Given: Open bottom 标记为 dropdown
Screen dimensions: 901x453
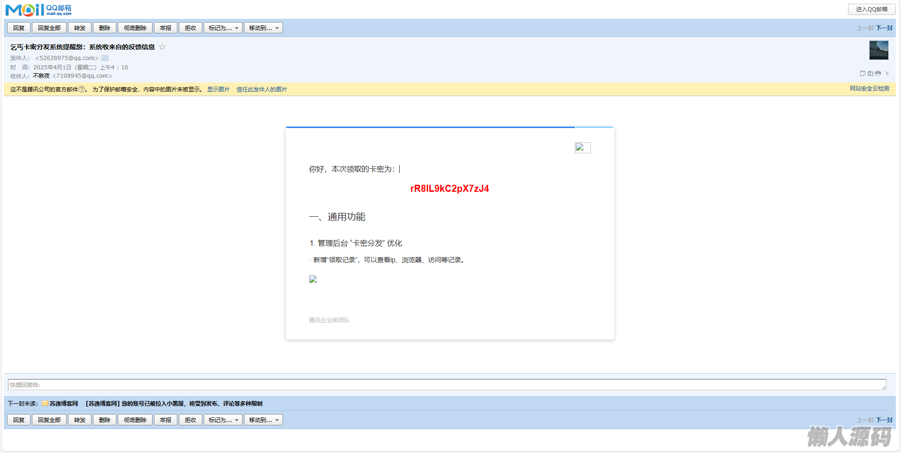Looking at the screenshot, I should pyautogui.click(x=223, y=420).
